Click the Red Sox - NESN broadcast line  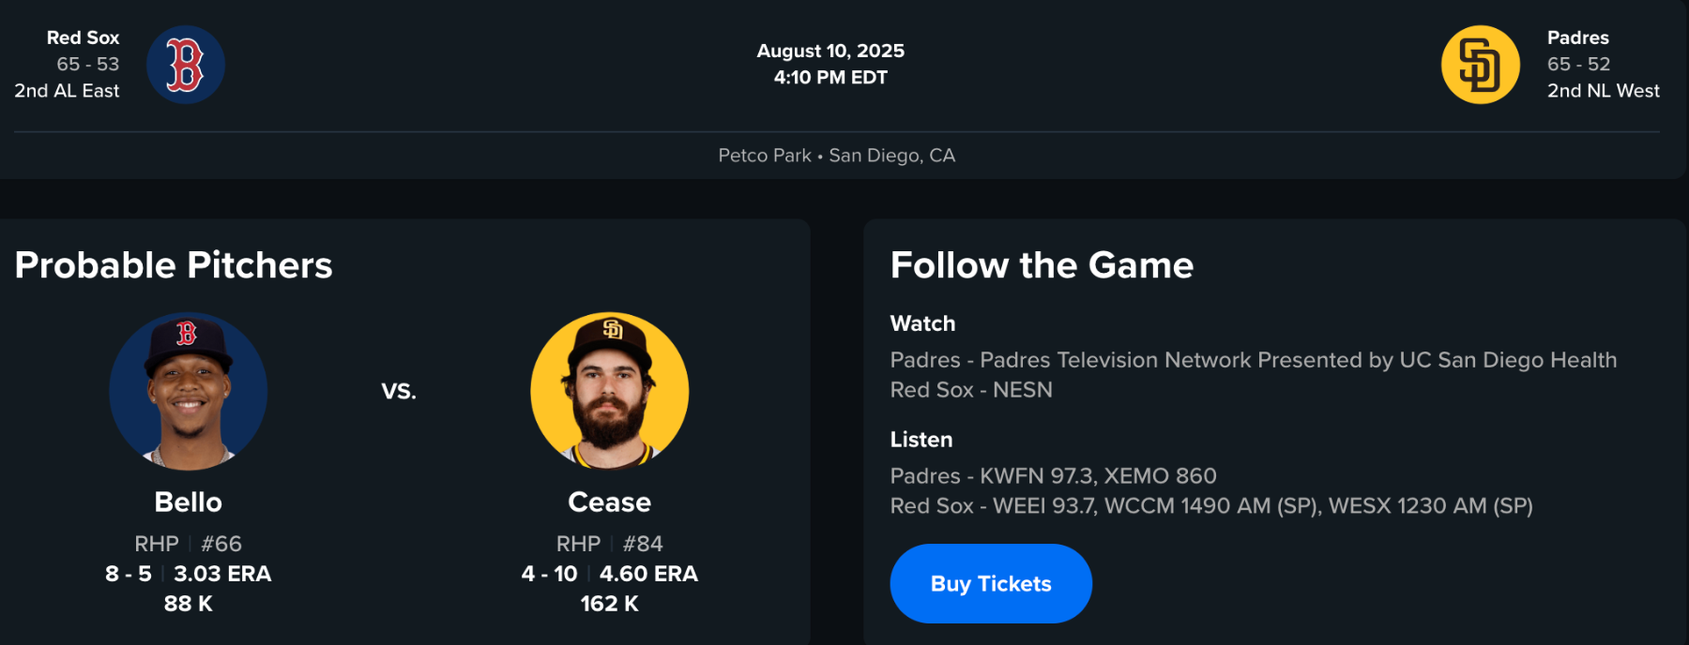(971, 390)
